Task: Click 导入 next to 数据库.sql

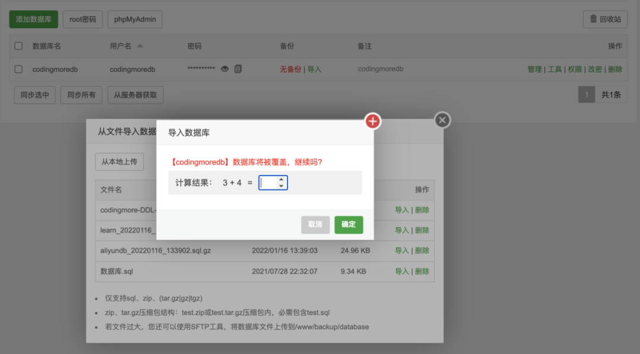Action: point(402,270)
